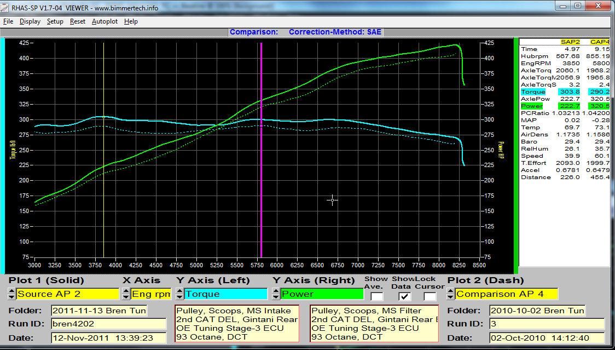The height and width of the screenshot is (350, 615).
Task: Click Plot 1 Date field 12-Nov-2011
Action: [109, 338]
